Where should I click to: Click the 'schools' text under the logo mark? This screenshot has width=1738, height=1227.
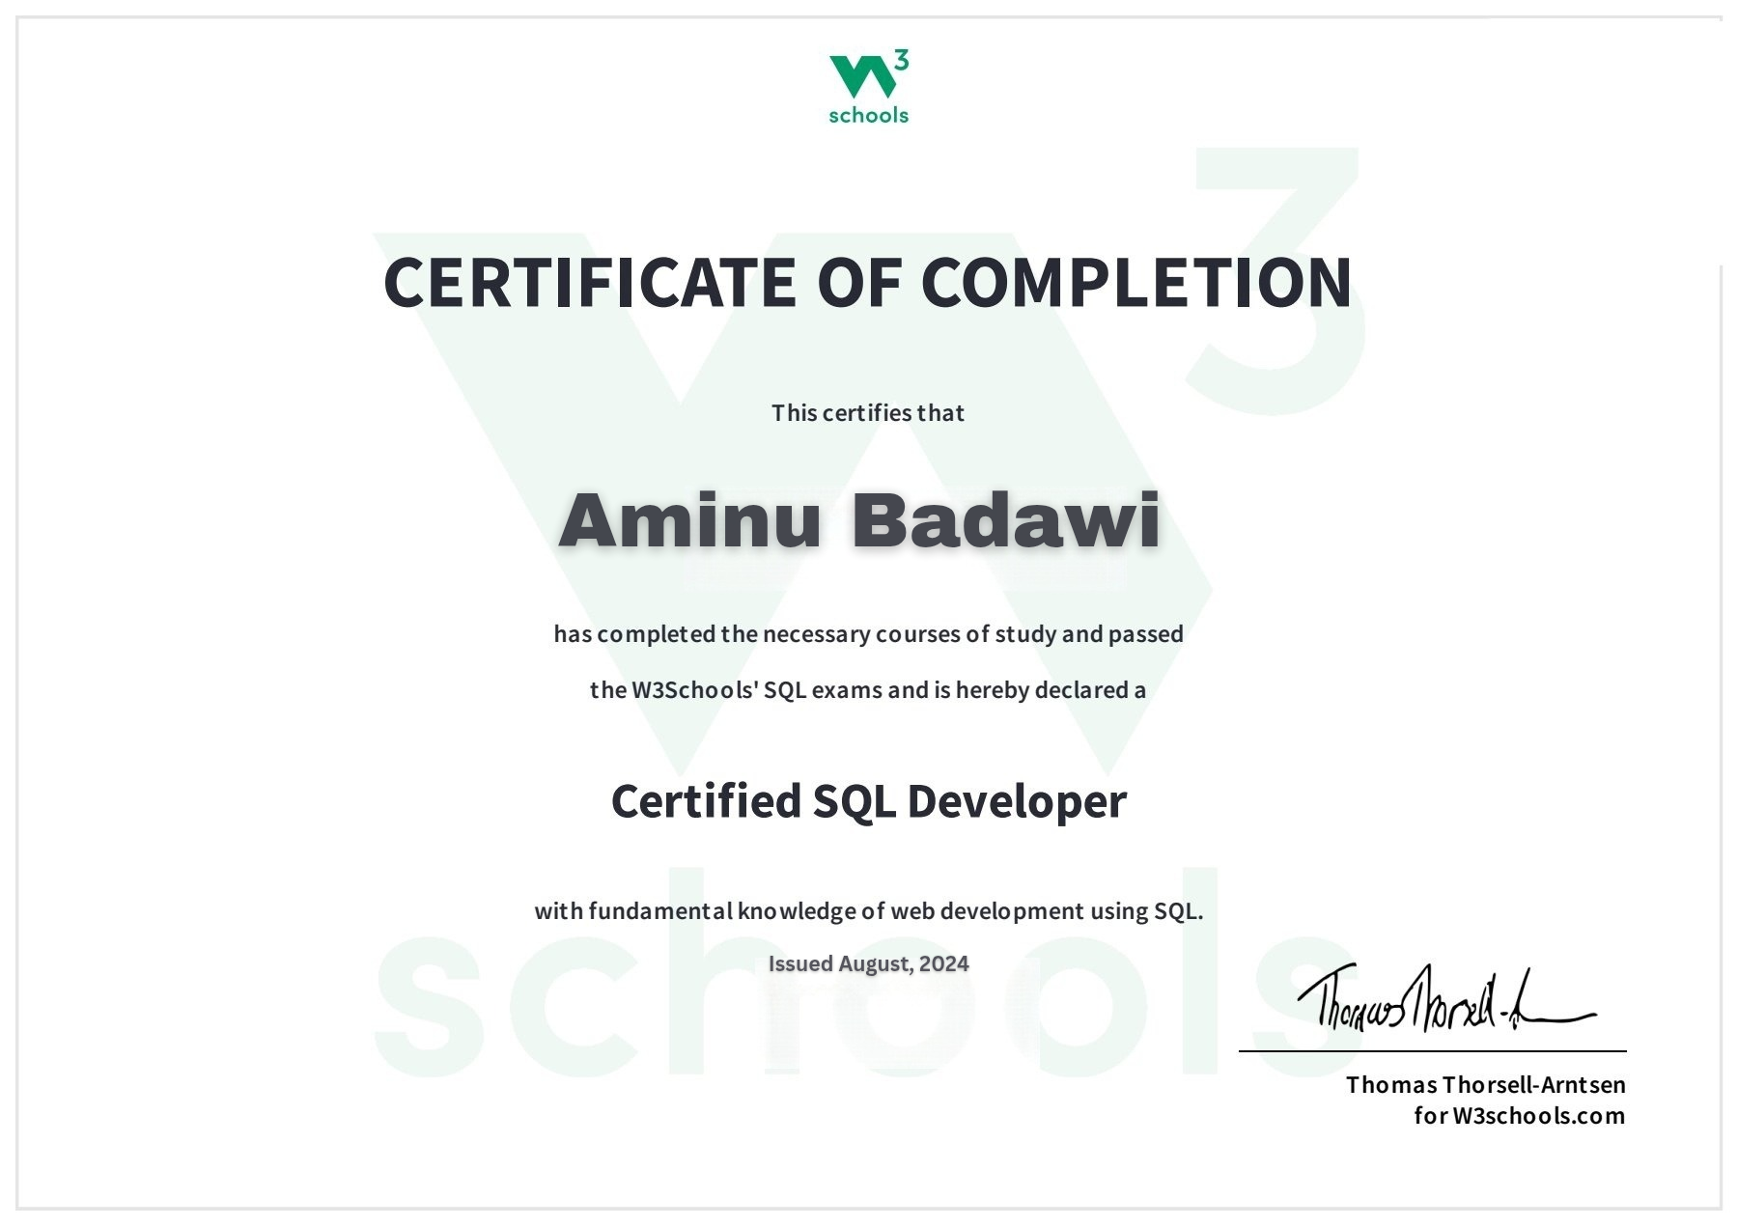pos(869,116)
